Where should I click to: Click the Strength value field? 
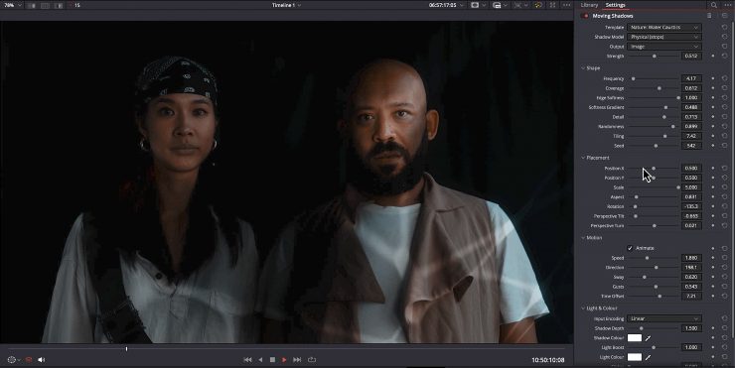click(691, 57)
